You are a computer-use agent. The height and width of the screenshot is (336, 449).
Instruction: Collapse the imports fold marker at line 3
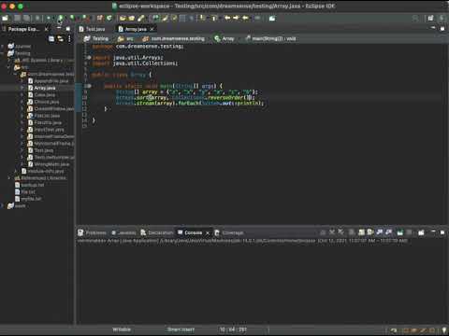pos(89,58)
